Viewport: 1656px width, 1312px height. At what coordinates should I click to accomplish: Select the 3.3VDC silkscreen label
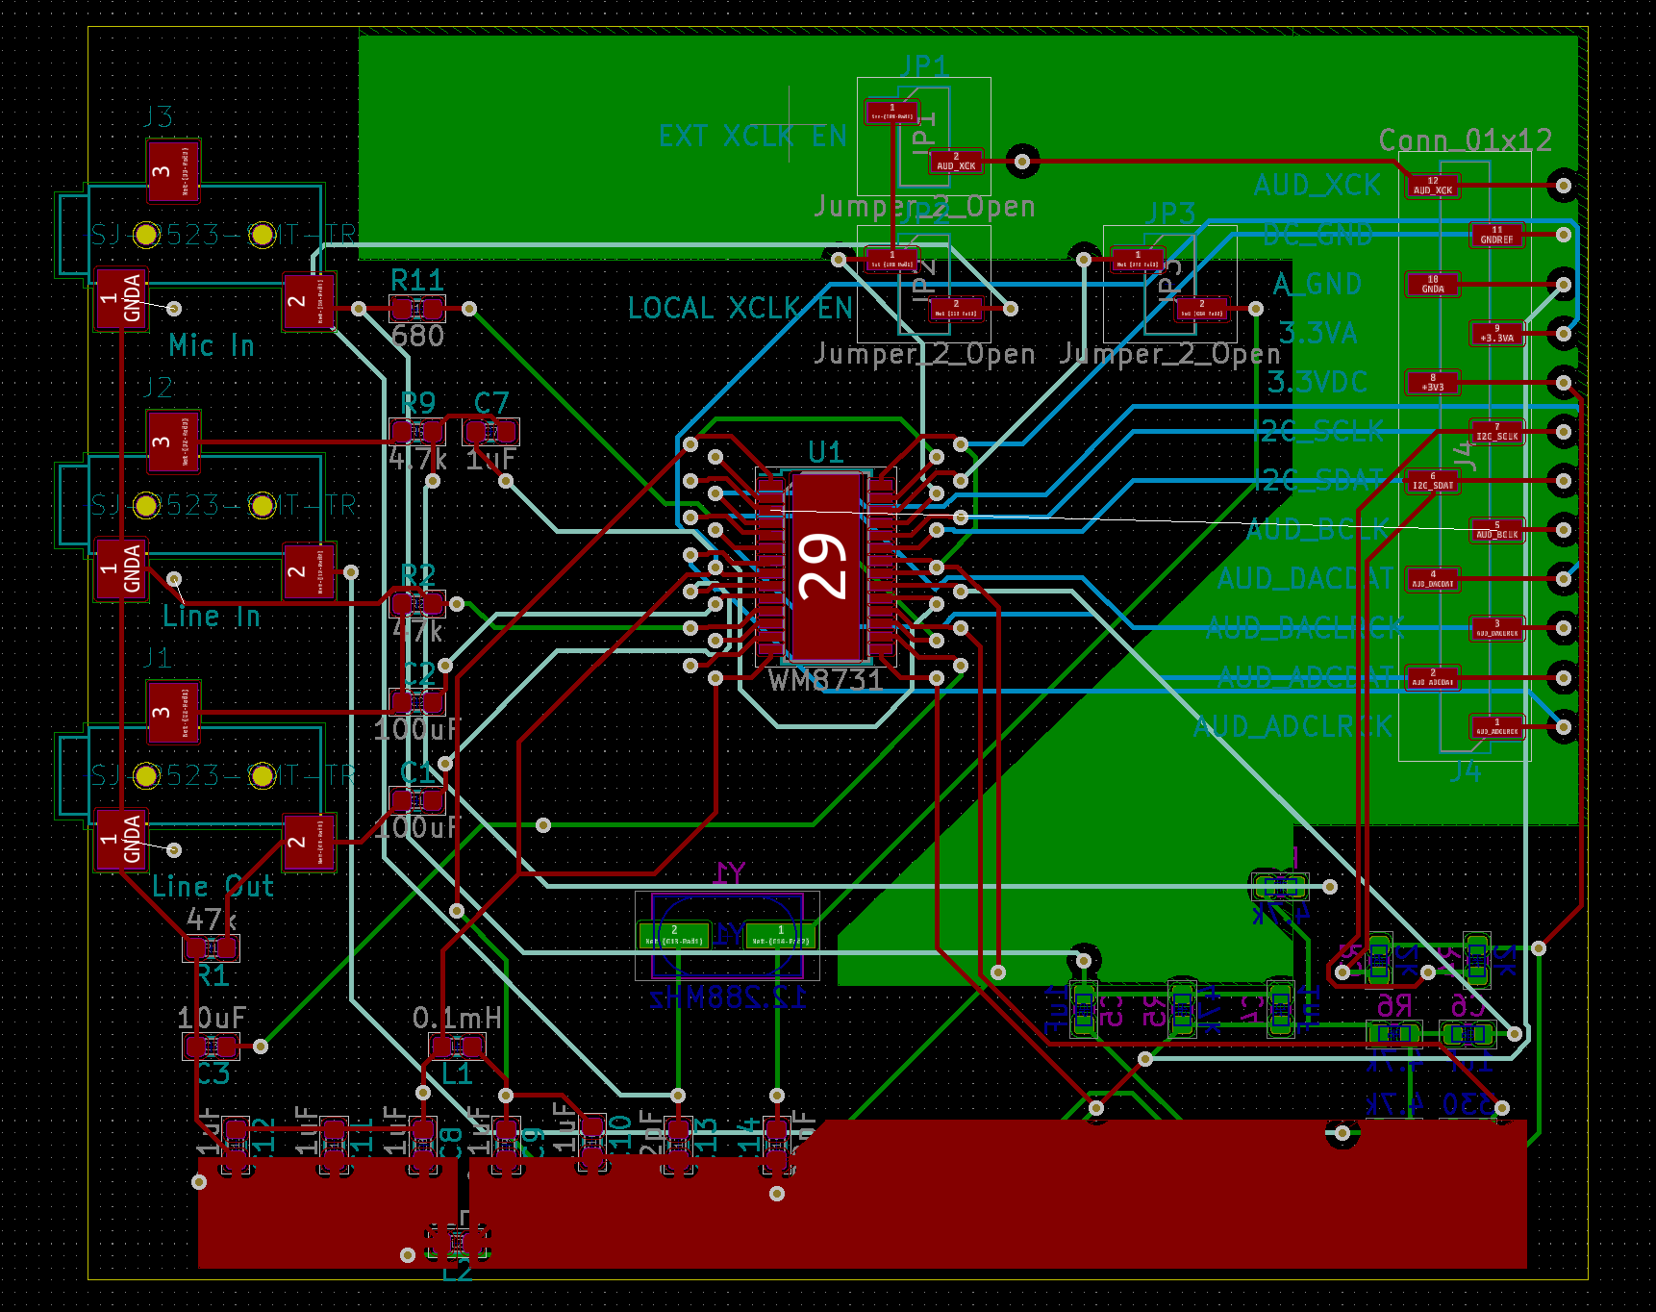click(1317, 383)
